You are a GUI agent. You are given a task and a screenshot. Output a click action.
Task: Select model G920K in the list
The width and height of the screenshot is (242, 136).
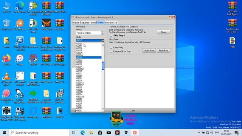click(89, 76)
